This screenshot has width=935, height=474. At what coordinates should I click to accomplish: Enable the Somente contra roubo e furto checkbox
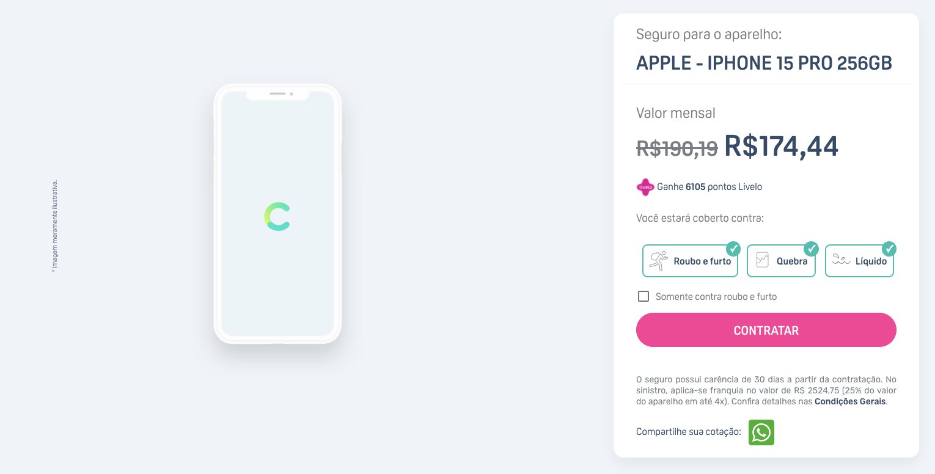click(x=643, y=296)
